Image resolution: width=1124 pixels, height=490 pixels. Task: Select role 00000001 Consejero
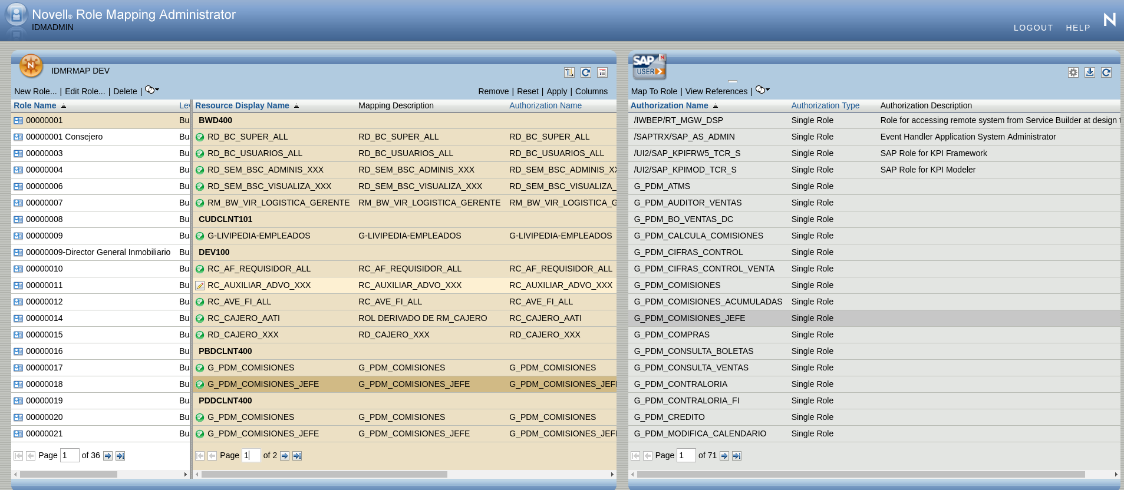64,137
